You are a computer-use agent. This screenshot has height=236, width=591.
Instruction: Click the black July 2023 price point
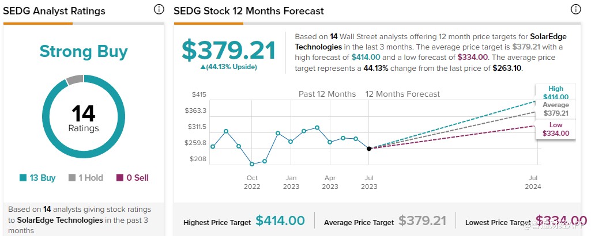point(369,149)
